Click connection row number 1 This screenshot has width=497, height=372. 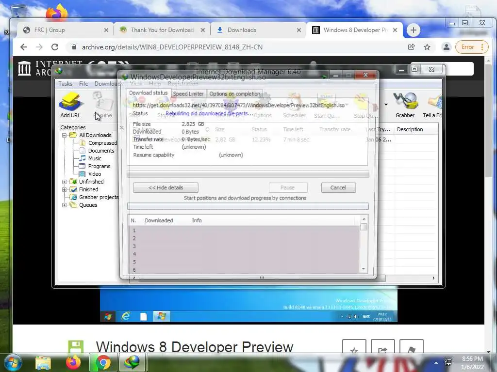coord(244,231)
